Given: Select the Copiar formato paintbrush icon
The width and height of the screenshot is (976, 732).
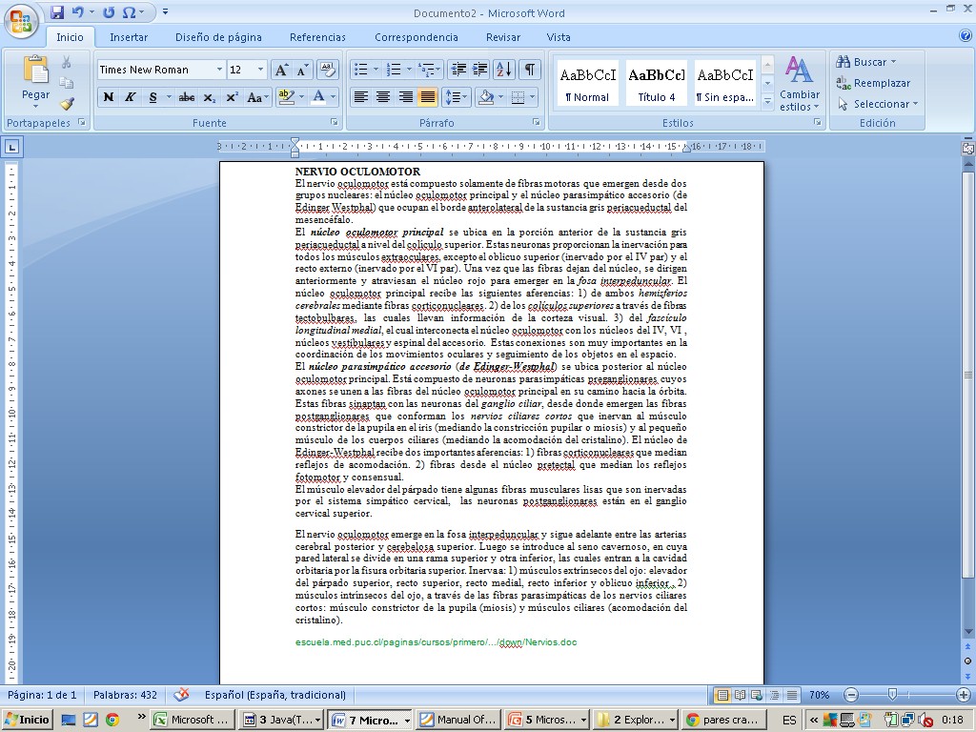Looking at the screenshot, I should coord(67,104).
